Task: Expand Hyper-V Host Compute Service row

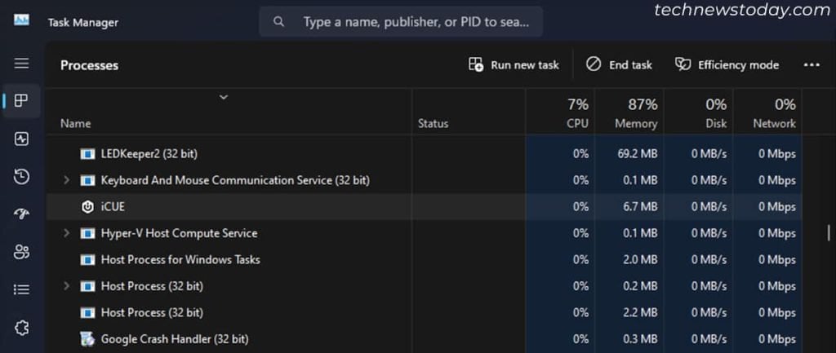Action: (66, 233)
